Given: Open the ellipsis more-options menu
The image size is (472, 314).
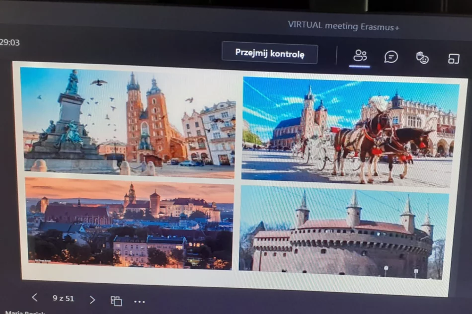Looking at the screenshot, I should [140, 302].
